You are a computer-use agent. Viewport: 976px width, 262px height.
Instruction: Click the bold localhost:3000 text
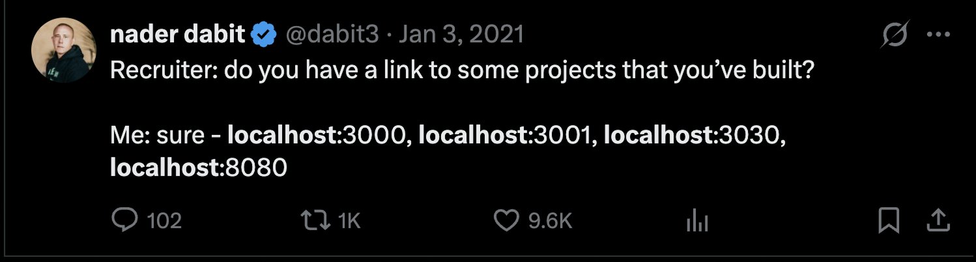pyautogui.click(x=320, y=136)
